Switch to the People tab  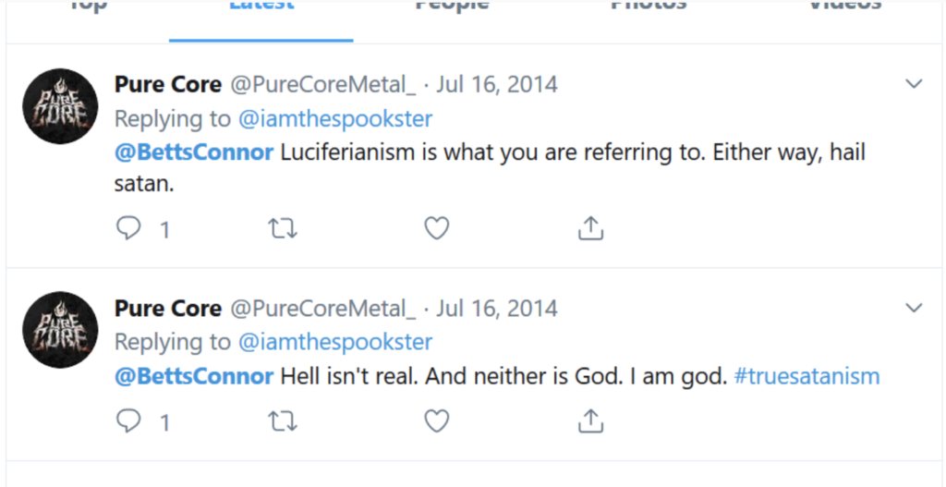pyautogui.click(x=452, y=7)
